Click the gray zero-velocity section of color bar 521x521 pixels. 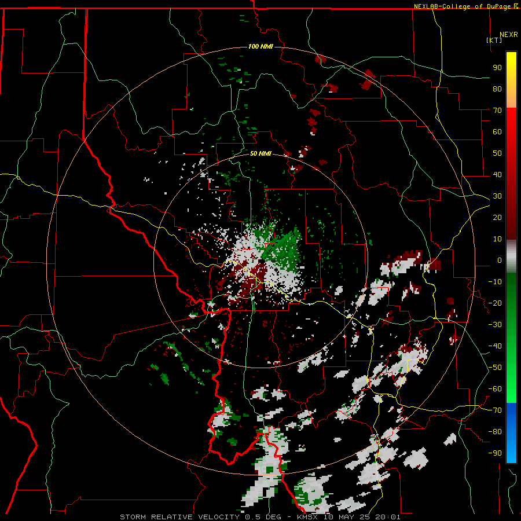point(511,256)
